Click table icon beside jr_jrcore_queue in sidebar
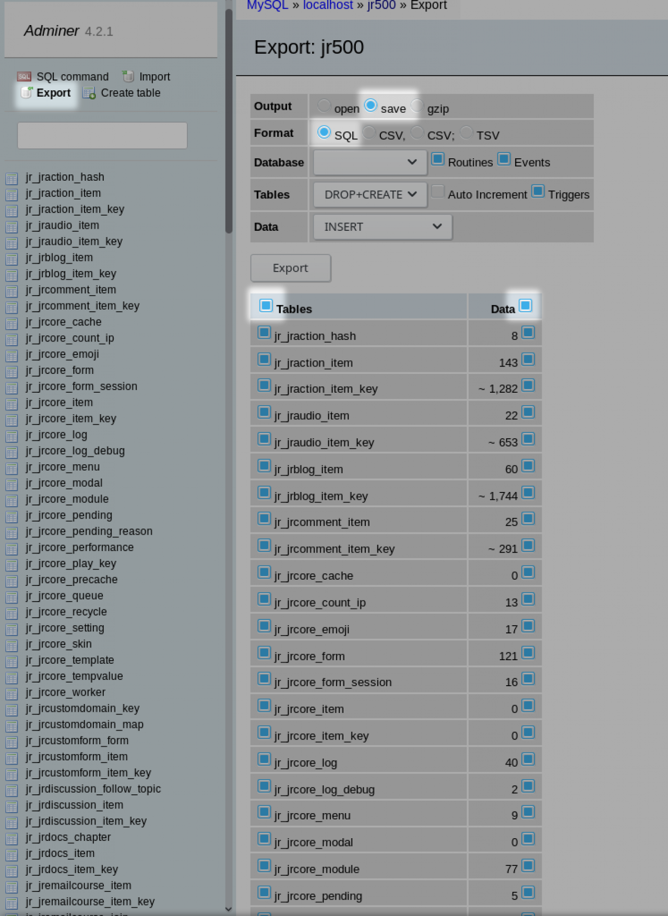This screenshot has width=668, height=916. pyautogui.click(x=12, y=597)
